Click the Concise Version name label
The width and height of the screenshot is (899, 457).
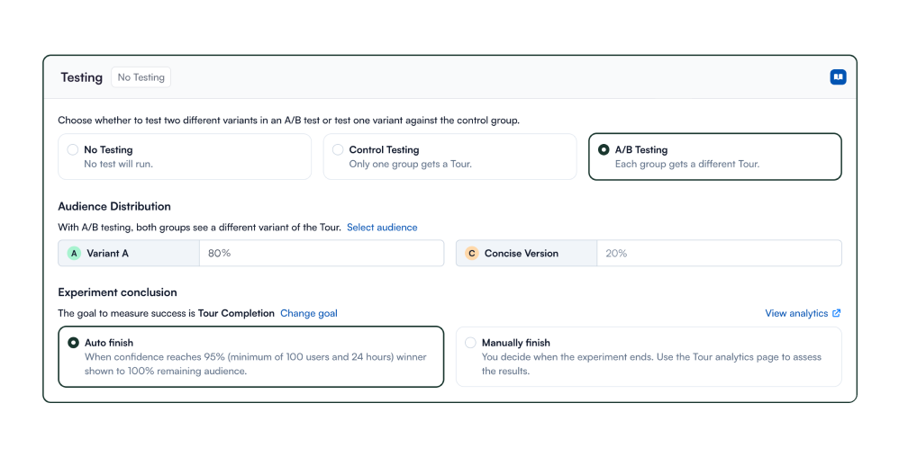pyautogui.click(x=522, y=254)
